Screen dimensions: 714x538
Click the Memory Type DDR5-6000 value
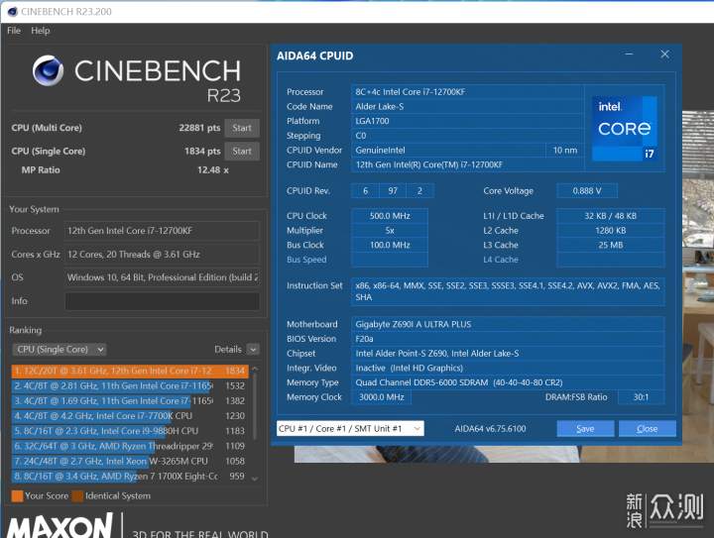508,382
